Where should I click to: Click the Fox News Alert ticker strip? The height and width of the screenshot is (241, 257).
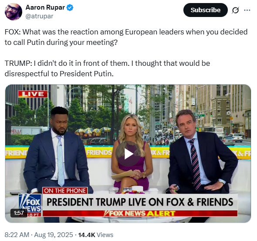(x=140, y=214)
